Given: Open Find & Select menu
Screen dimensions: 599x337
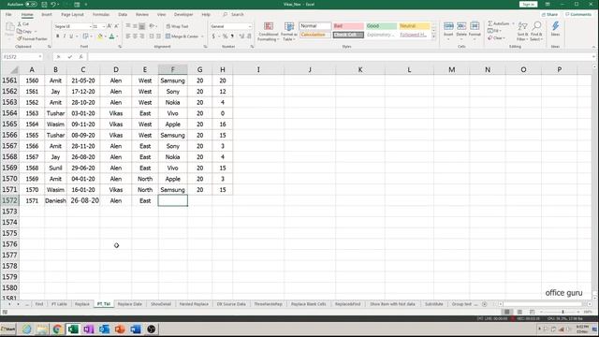Looking at the screenshot, I should click(536, 31).
